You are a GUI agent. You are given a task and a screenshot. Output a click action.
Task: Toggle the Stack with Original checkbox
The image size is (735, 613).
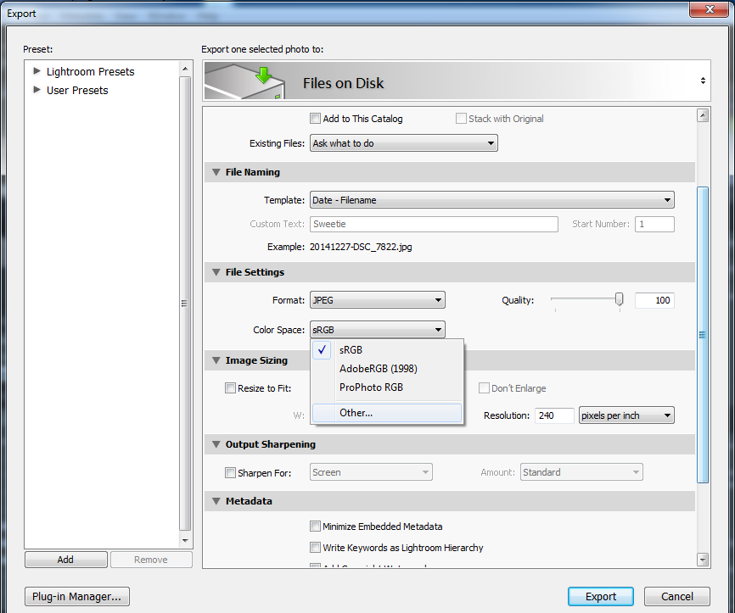point(461,119)
